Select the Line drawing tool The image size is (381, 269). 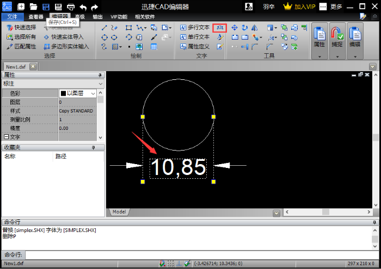coord(105,28)
